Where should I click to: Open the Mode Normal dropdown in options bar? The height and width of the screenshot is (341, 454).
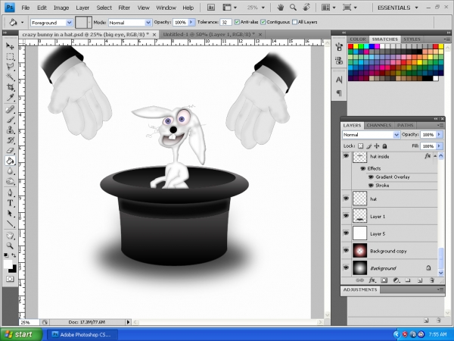click(x=148, y=23)
